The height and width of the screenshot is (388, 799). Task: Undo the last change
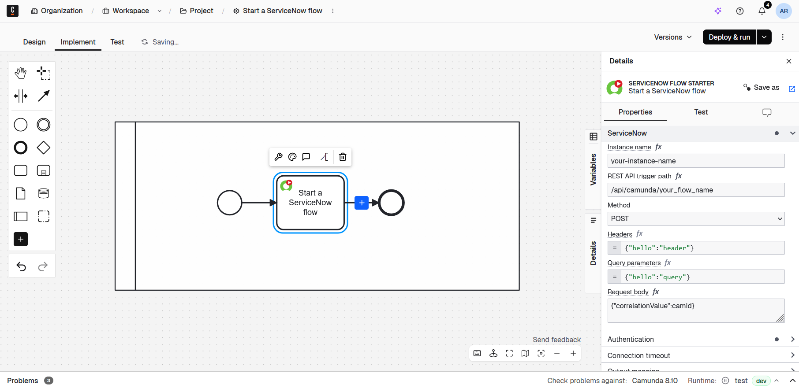click(x=21, y=266)
